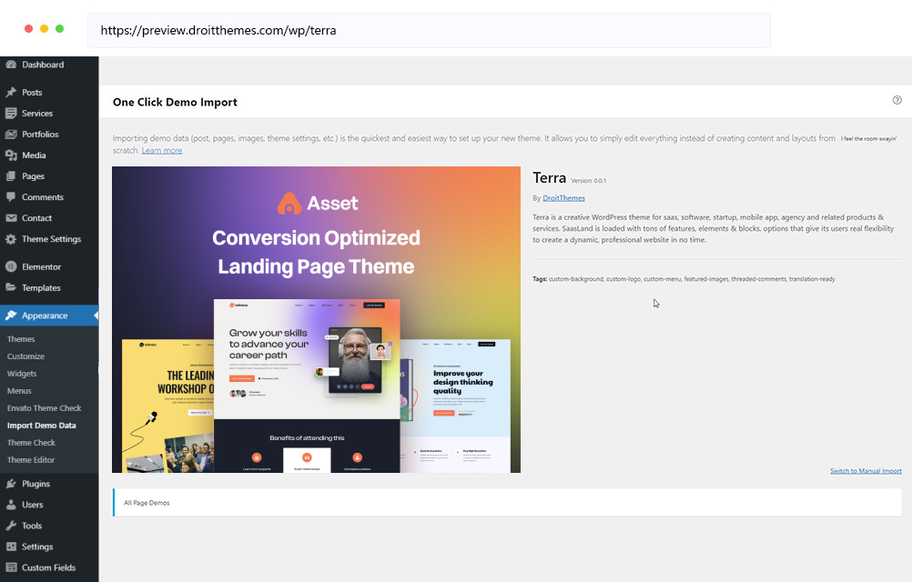
Task: Open Widgets submenu item
Action: (x=22, y=374)
